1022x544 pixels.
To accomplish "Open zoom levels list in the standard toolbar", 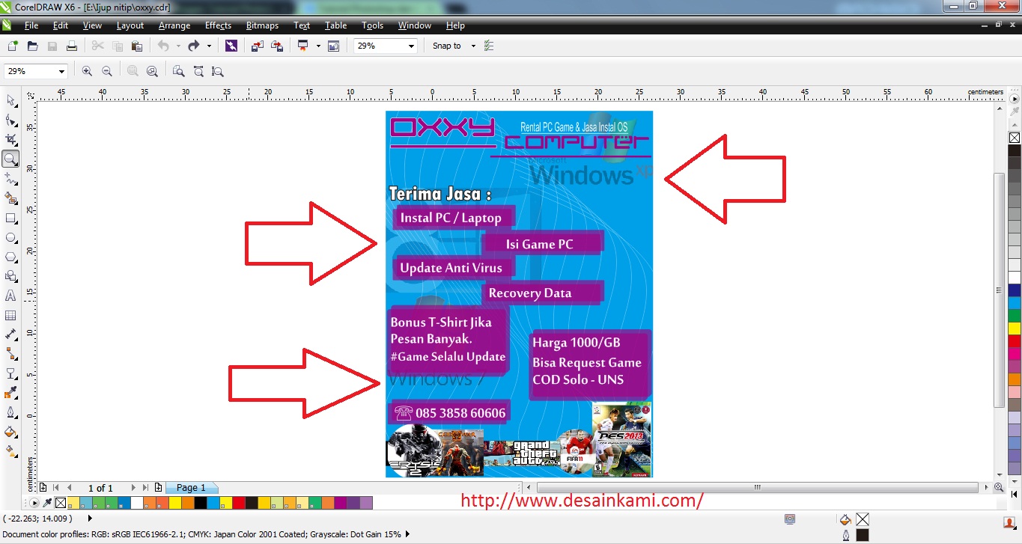I will pyautogui.click(x=411, y=46).
